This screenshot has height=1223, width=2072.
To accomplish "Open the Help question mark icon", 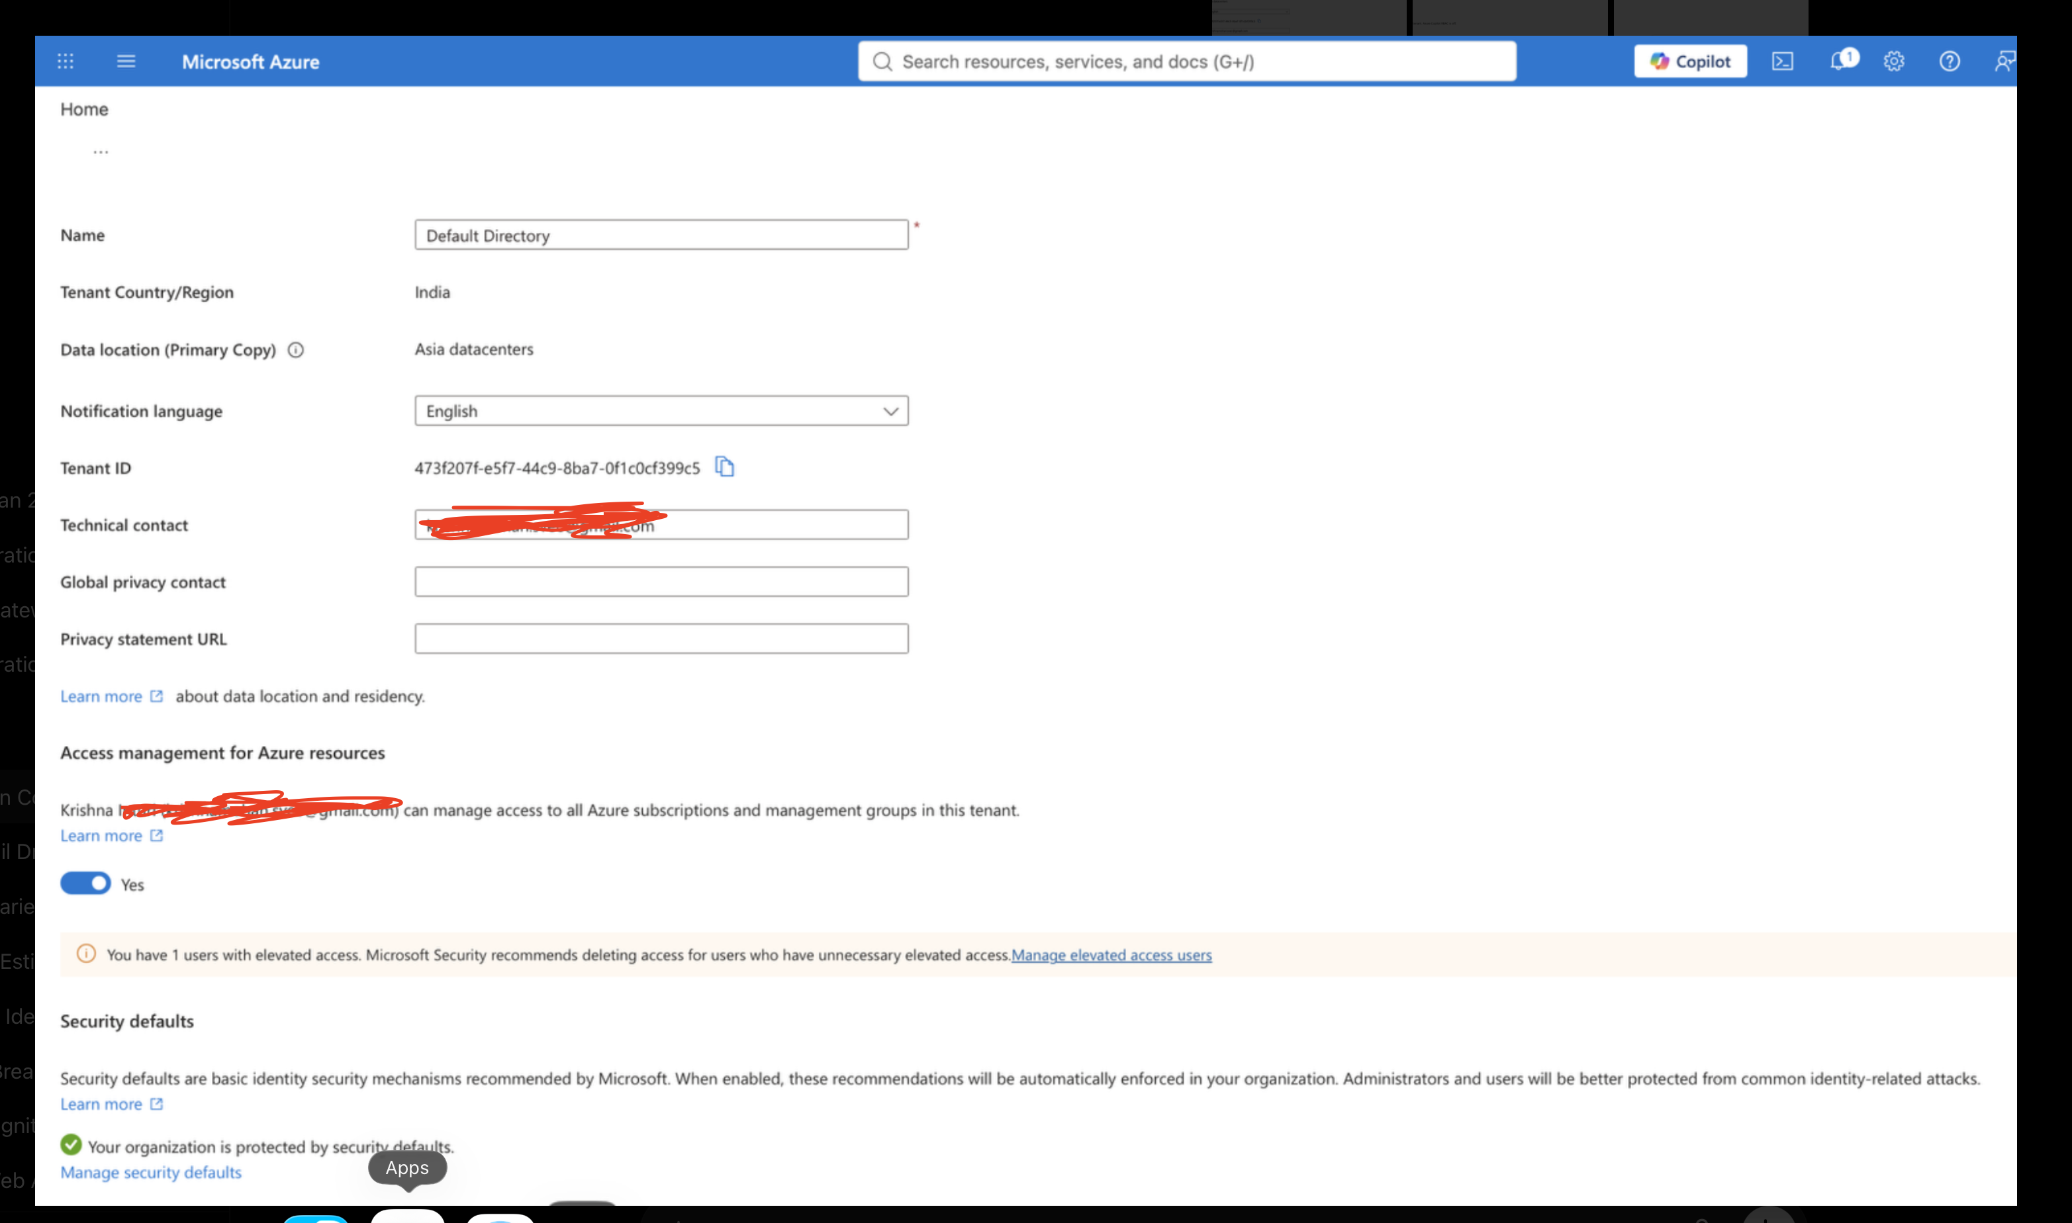I will [x=1949, y=62].
